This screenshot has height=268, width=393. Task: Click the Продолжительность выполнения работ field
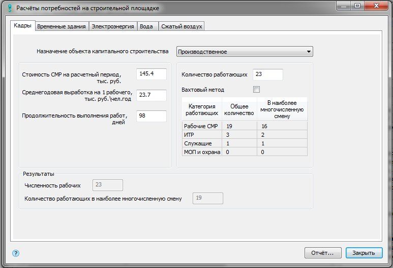tap(152, 116)
